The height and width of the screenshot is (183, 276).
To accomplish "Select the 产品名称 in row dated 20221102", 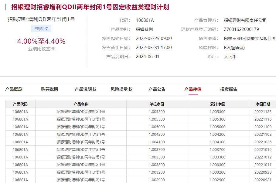I will pos(81,134).
